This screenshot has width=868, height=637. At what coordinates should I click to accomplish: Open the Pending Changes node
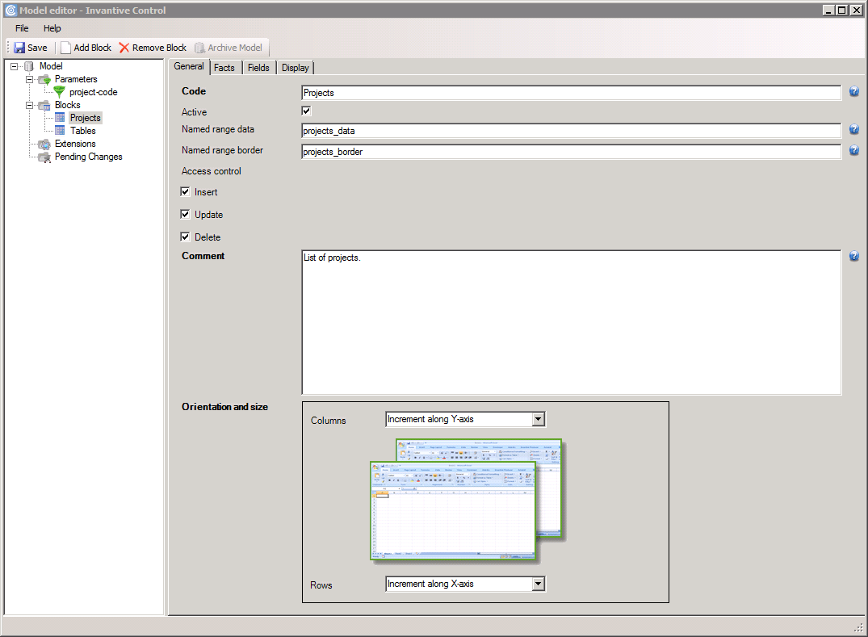pos(88,157)
